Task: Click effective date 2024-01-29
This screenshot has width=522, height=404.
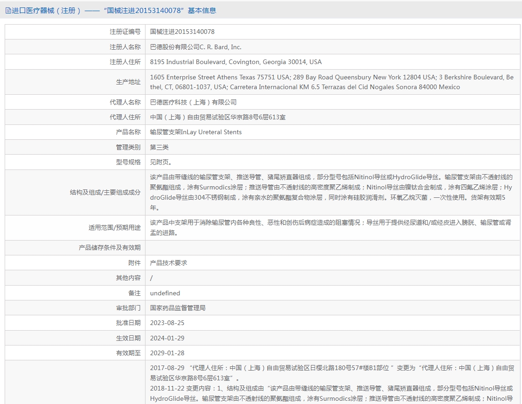Action: (167, 338)
